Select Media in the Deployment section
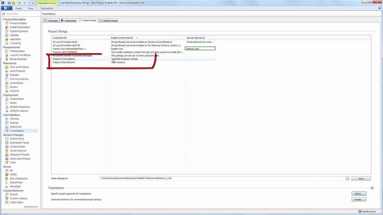Screen dimensions: 383x215 point(13,103)
